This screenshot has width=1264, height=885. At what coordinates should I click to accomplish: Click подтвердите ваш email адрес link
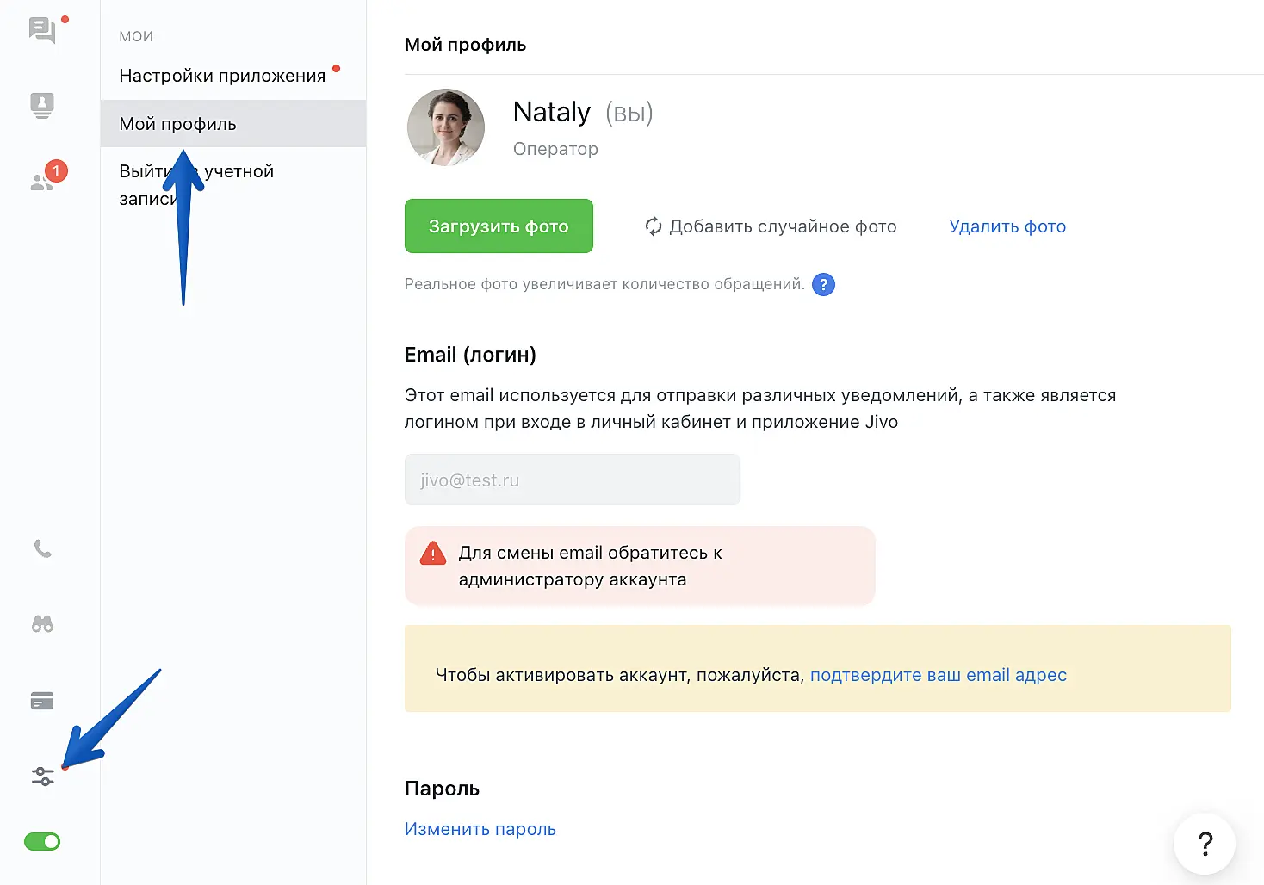938,675
